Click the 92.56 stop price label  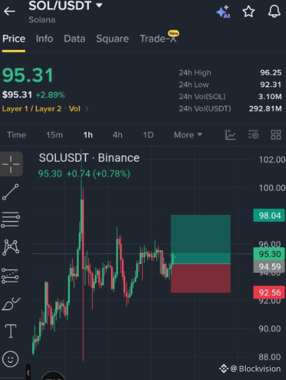(269, 292)
